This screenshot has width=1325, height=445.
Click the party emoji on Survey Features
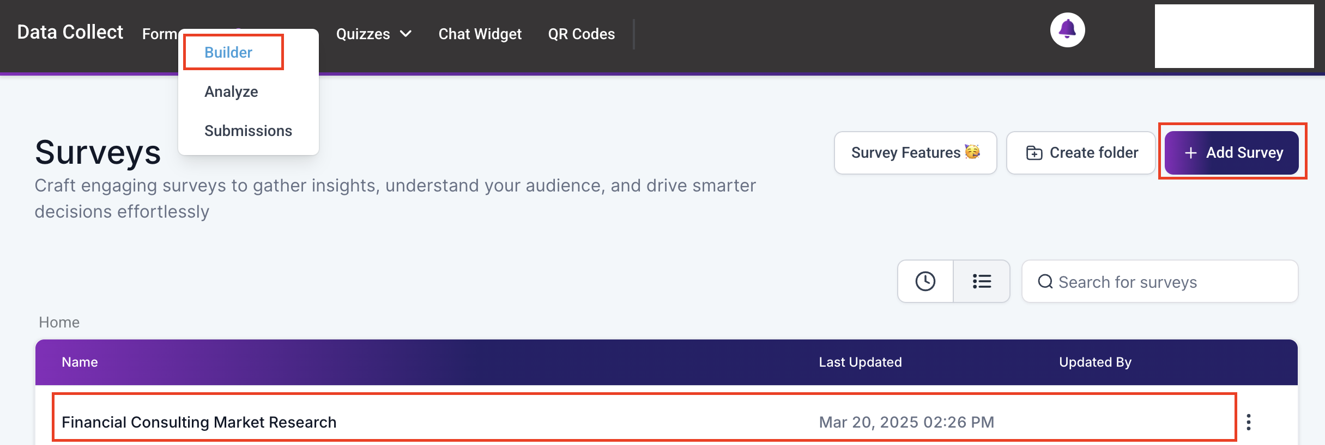(972, 152)
